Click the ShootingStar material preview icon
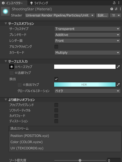This screenshot has width=122, height=162. [x=5, y=11]
